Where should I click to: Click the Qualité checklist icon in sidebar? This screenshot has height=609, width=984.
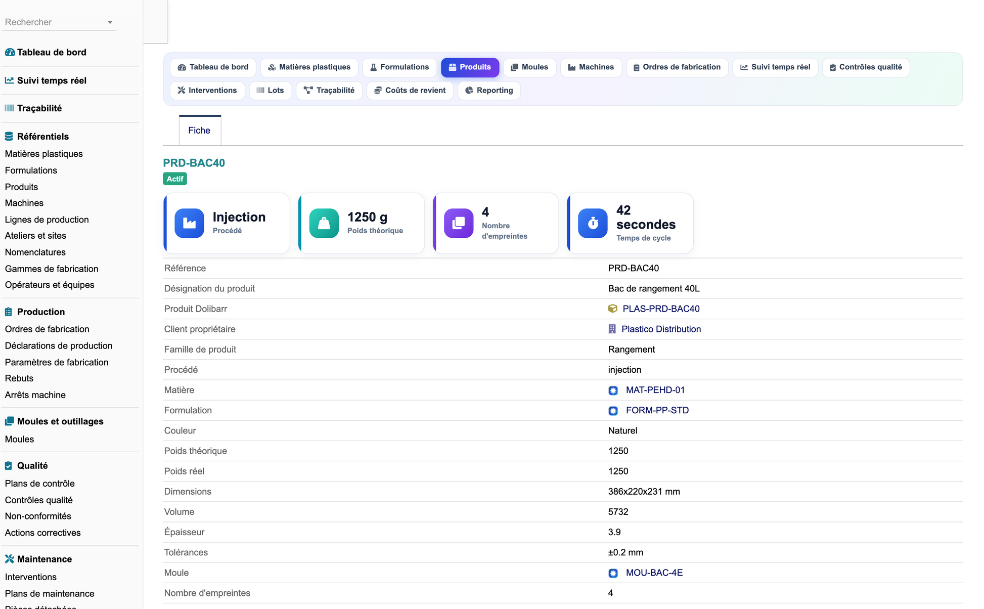click(x=9, y=466)
